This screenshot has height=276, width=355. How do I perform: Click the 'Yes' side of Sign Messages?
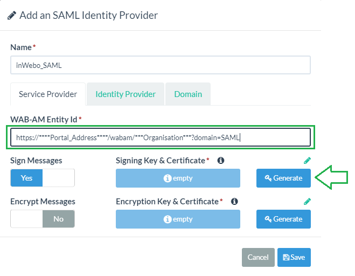26,178
